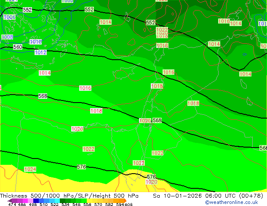Screen dimensions: 267x206
Task: Click the 576 label just above red 1020
Action: [151, 177]
